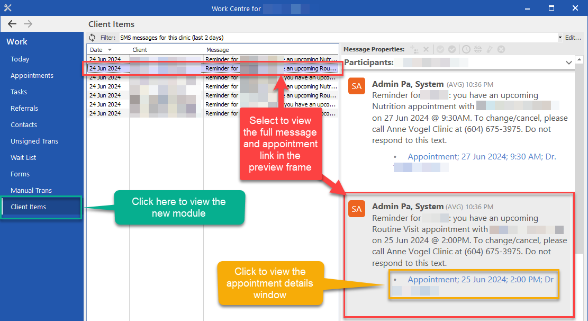Open the 25 Jun 2024 2:00 PM appointment link
Viewport: 588px width, 321px height.
coord(481,279)
